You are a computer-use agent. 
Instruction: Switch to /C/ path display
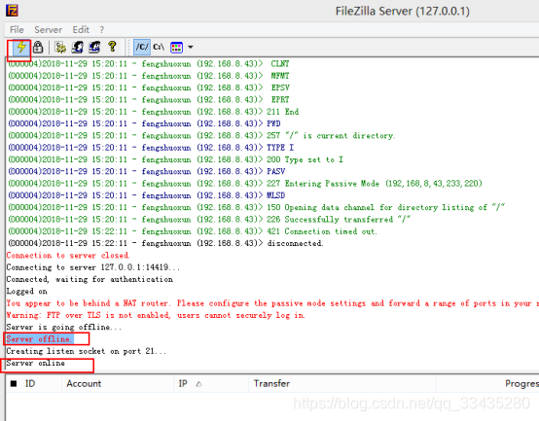[x=142, y=47]
